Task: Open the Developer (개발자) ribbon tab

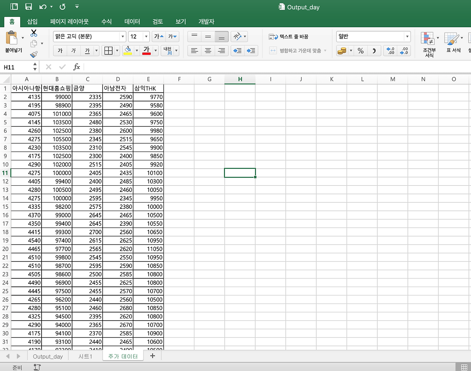Action: 206,22
